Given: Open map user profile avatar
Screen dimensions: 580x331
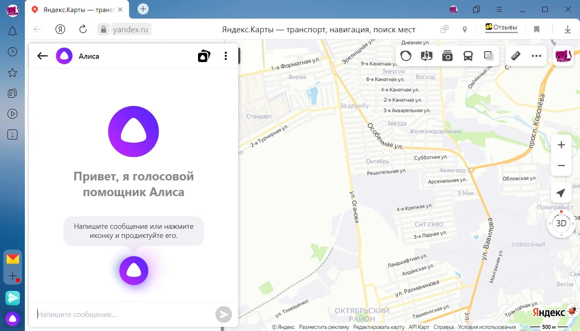Looking at the screenshot, I should 563,56.
